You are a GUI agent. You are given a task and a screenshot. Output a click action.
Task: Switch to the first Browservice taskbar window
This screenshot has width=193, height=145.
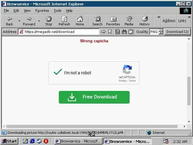[78, 141]
